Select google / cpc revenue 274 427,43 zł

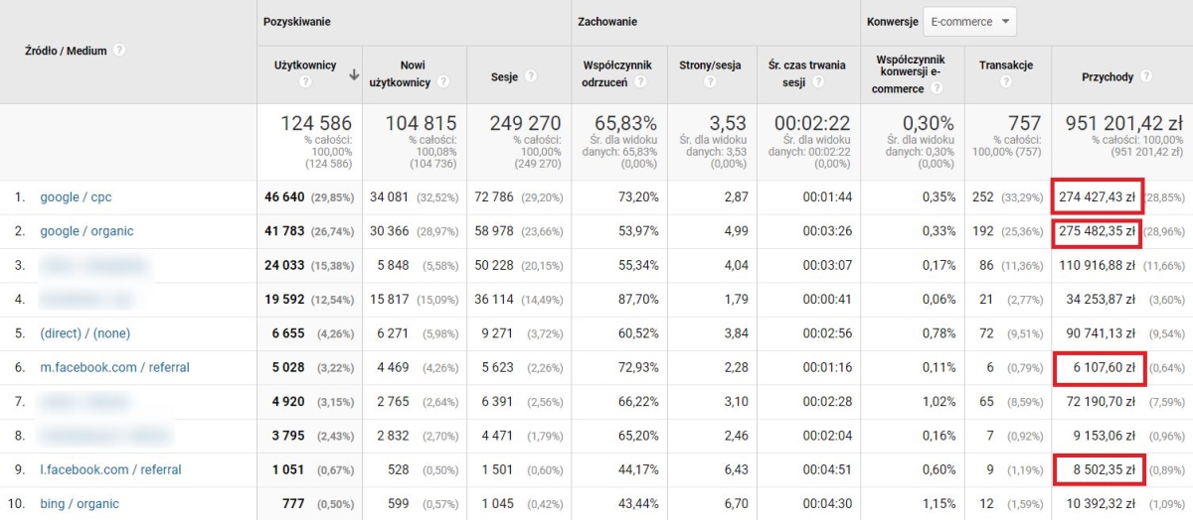point(1098,197)
